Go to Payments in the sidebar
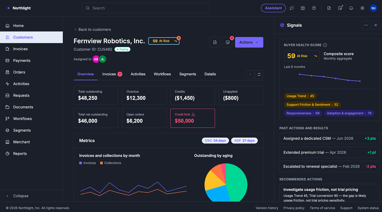The image size is (382, 212). coord(32,61)
